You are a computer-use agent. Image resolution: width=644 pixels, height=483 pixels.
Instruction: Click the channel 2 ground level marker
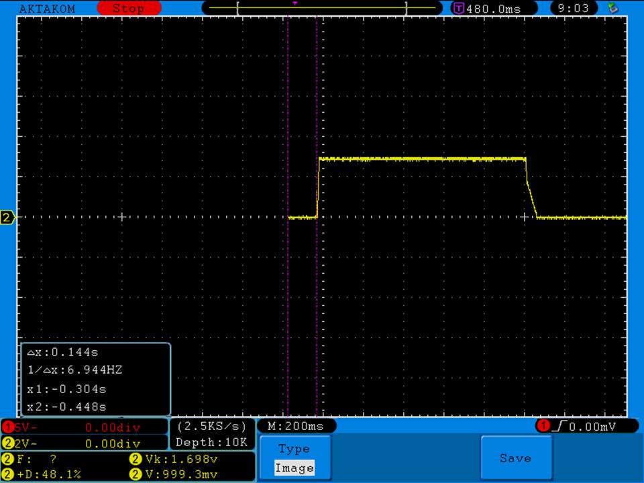tap(7, 217)
